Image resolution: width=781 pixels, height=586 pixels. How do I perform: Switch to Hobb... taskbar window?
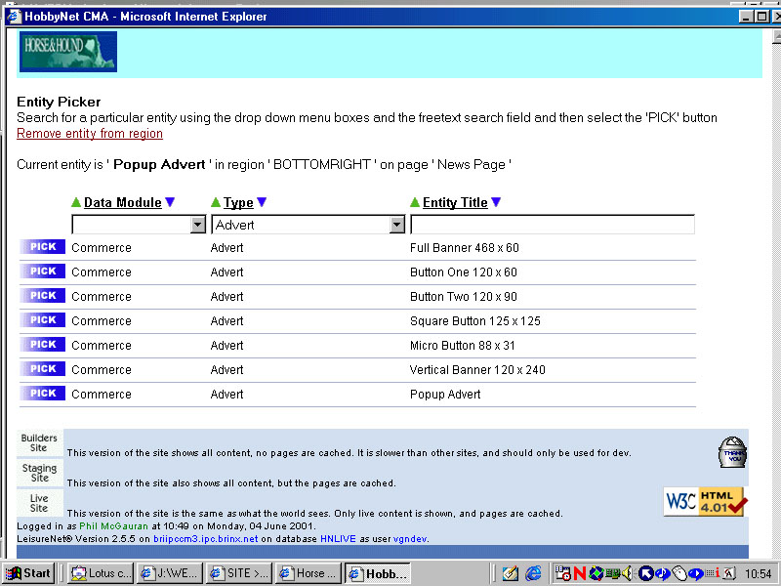click(x=378, y=573)
